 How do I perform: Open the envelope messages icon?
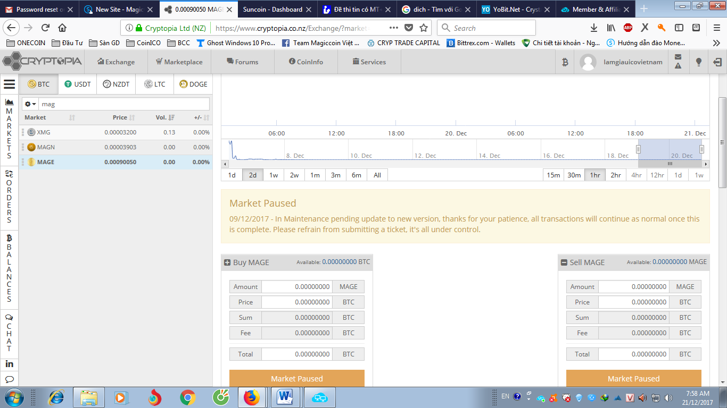678,57
